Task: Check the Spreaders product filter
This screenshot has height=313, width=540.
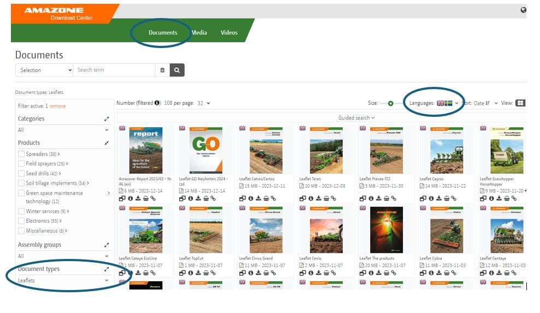Action: [x=21, y=154]
